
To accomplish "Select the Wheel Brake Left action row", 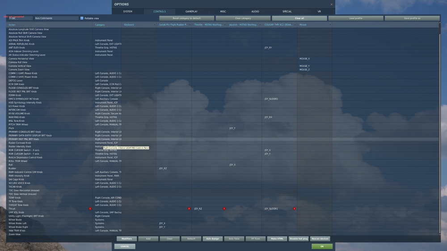I will coord(223,223).
